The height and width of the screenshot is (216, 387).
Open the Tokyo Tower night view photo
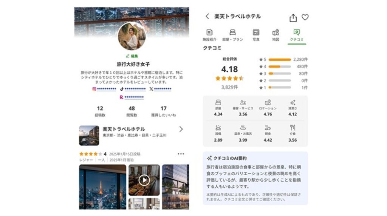tap(102, 187)
